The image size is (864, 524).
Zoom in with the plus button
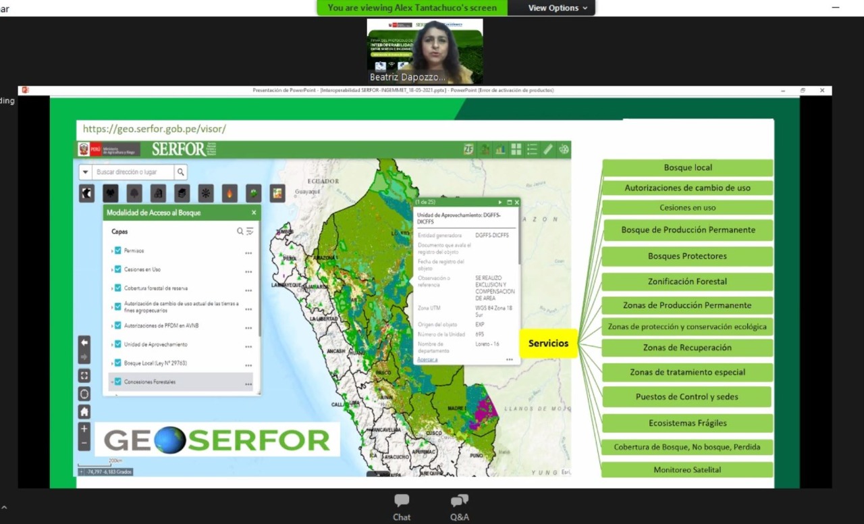click(x=84, y=429)
